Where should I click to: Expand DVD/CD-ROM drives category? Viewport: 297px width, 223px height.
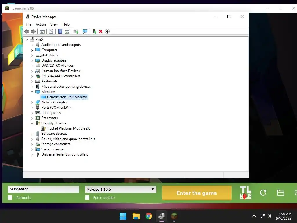coord(32,66)
